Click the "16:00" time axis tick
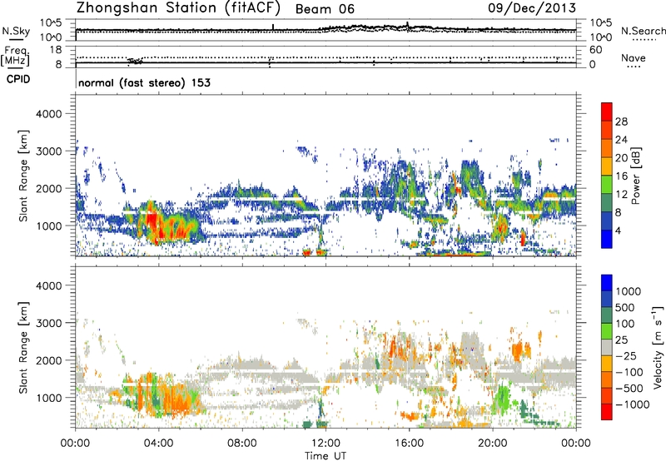The height and width of the screenshot is (461, 666). pos(409,444)
